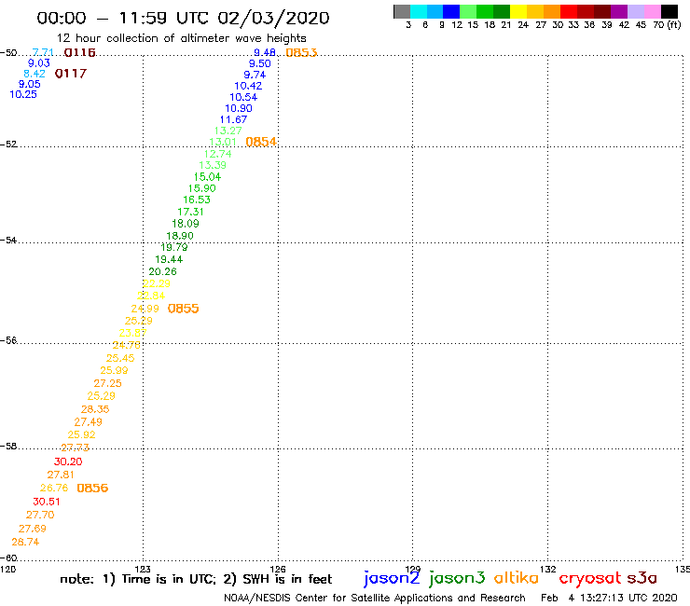Click the 27.69 wave height value

pos(32,529)
